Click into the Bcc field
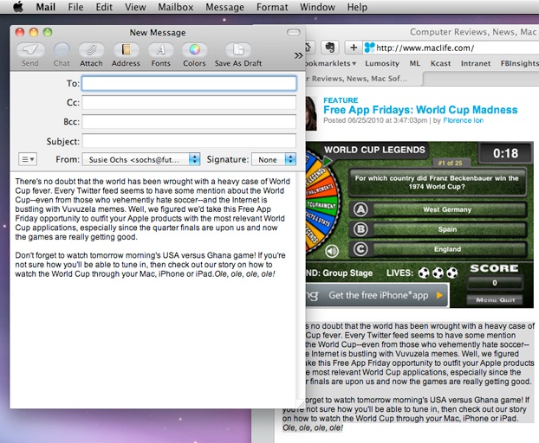Image resolution: width=539 pixels, height=443 pixels. [189, 122]
